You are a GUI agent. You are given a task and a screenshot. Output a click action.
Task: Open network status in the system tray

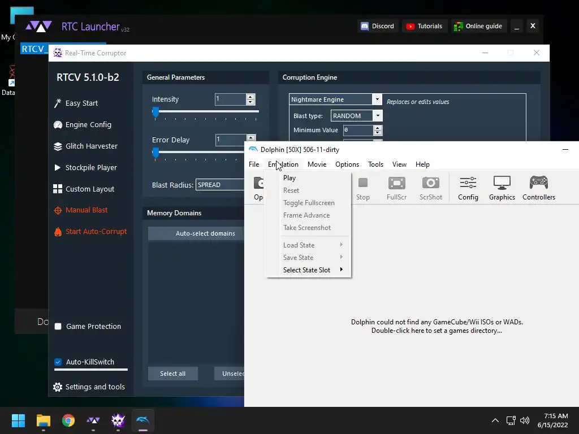coord(511,420)
